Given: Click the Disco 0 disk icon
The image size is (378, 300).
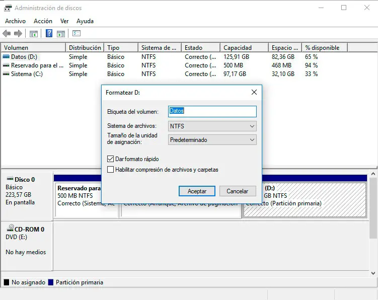Looking at the screenshot, I should (x=10, y=179).
